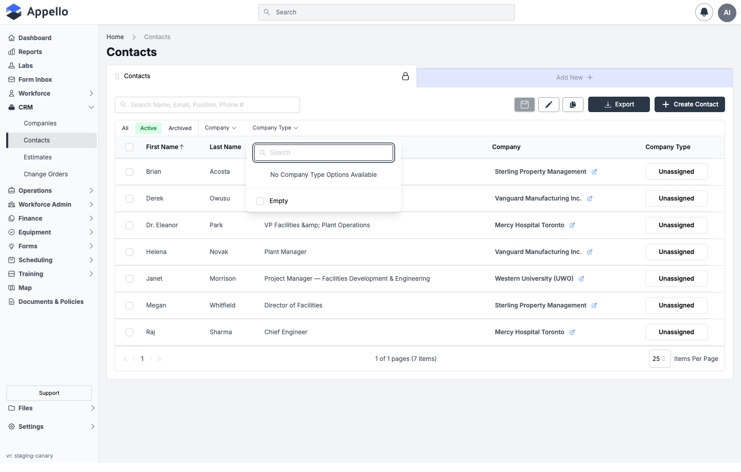Check the Empty option in Company Type filter
Screen dimensions: 741x472
click(260, 201)
